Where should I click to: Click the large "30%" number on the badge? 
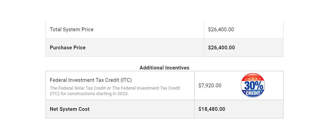(x=253, y=85)
